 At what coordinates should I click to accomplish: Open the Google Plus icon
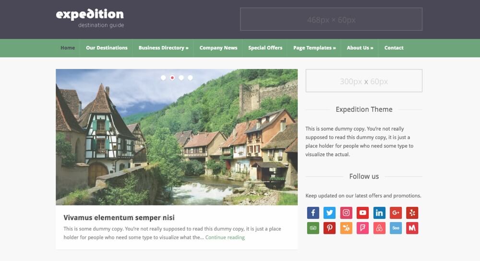396,213
